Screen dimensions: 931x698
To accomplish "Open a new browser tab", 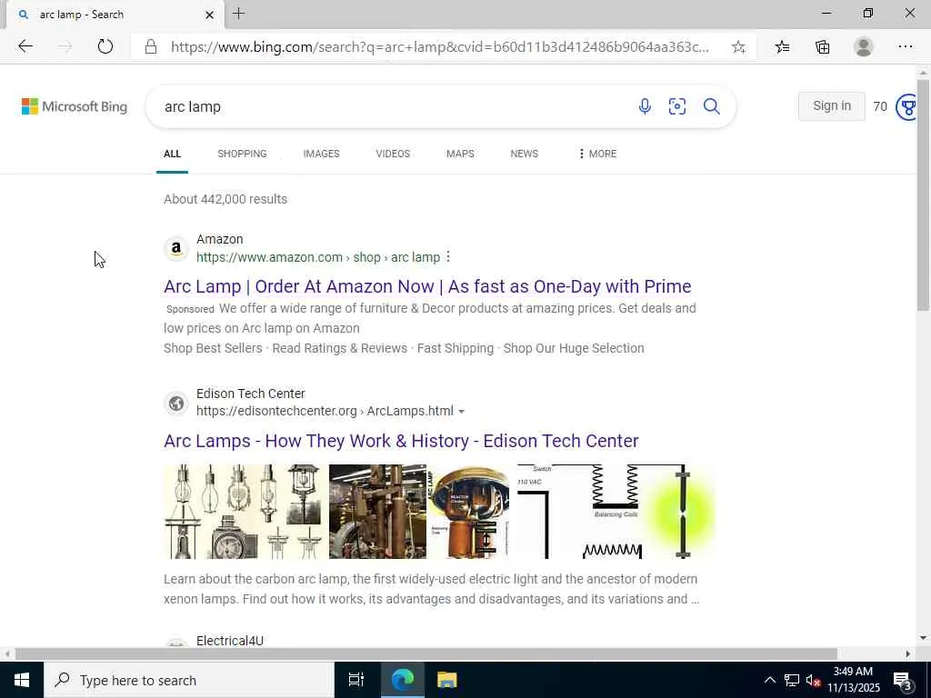I will click(239, 14).
